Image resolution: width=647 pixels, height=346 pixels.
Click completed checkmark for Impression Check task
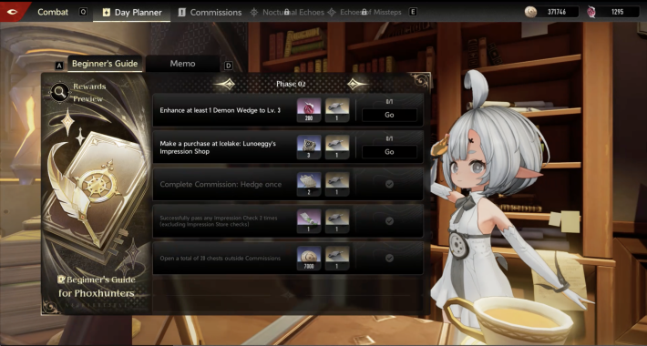coord(389,221)
